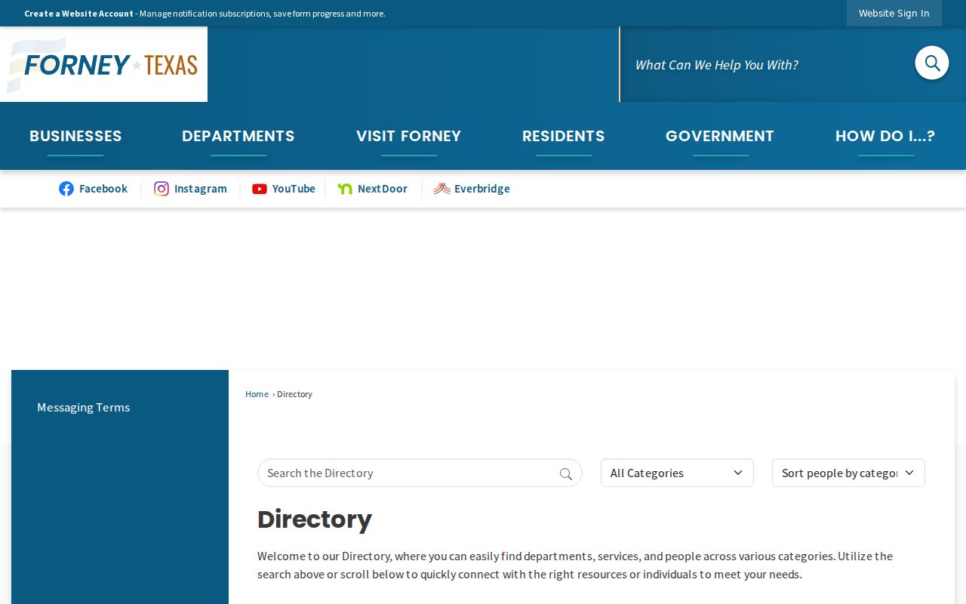Go to Home via the breadcrumb
Screen dimensions: 966x604
[x=257, y=394]
